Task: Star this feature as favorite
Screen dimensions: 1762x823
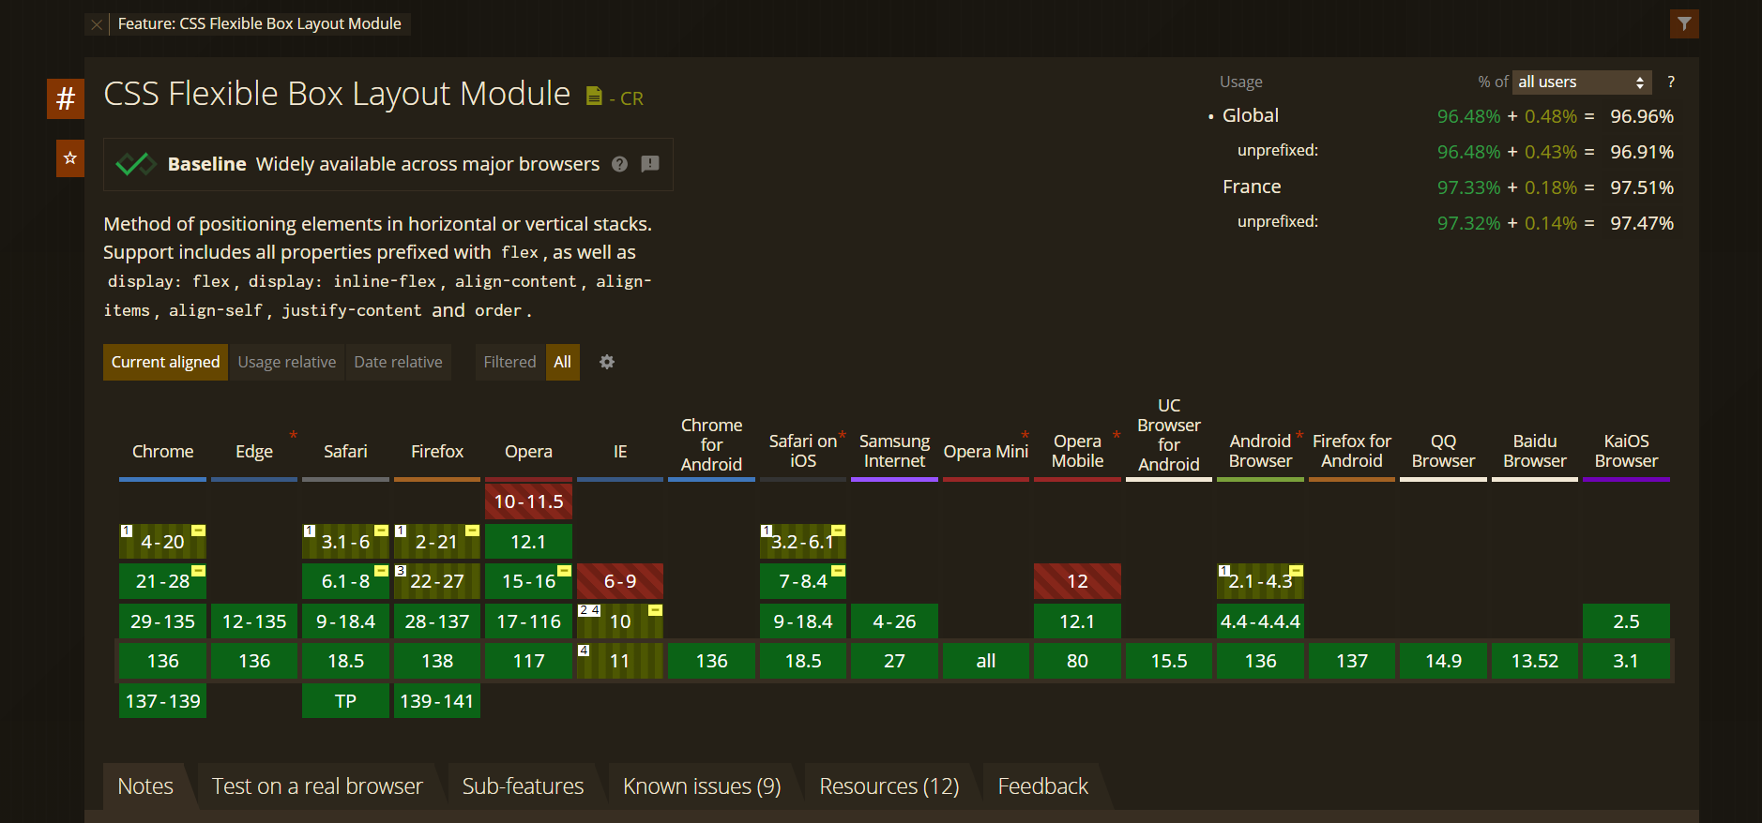Action: click(69, 158)
